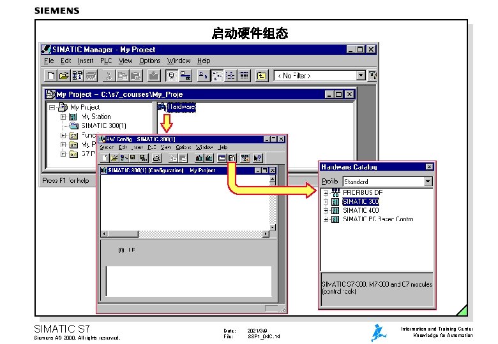Close the Hardware Catalog window
Viewport: 498px width, 344px height.
click(x=429, y=167)
